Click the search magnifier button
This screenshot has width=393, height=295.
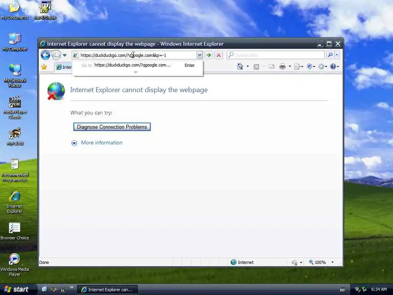330,55
